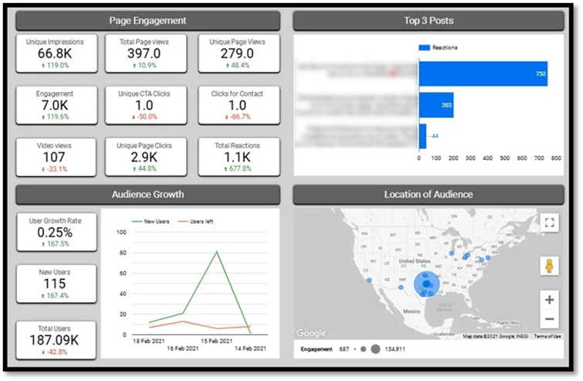
Task: Click the Total Reactions 1.1K scorecard
Action: [237, 156]
